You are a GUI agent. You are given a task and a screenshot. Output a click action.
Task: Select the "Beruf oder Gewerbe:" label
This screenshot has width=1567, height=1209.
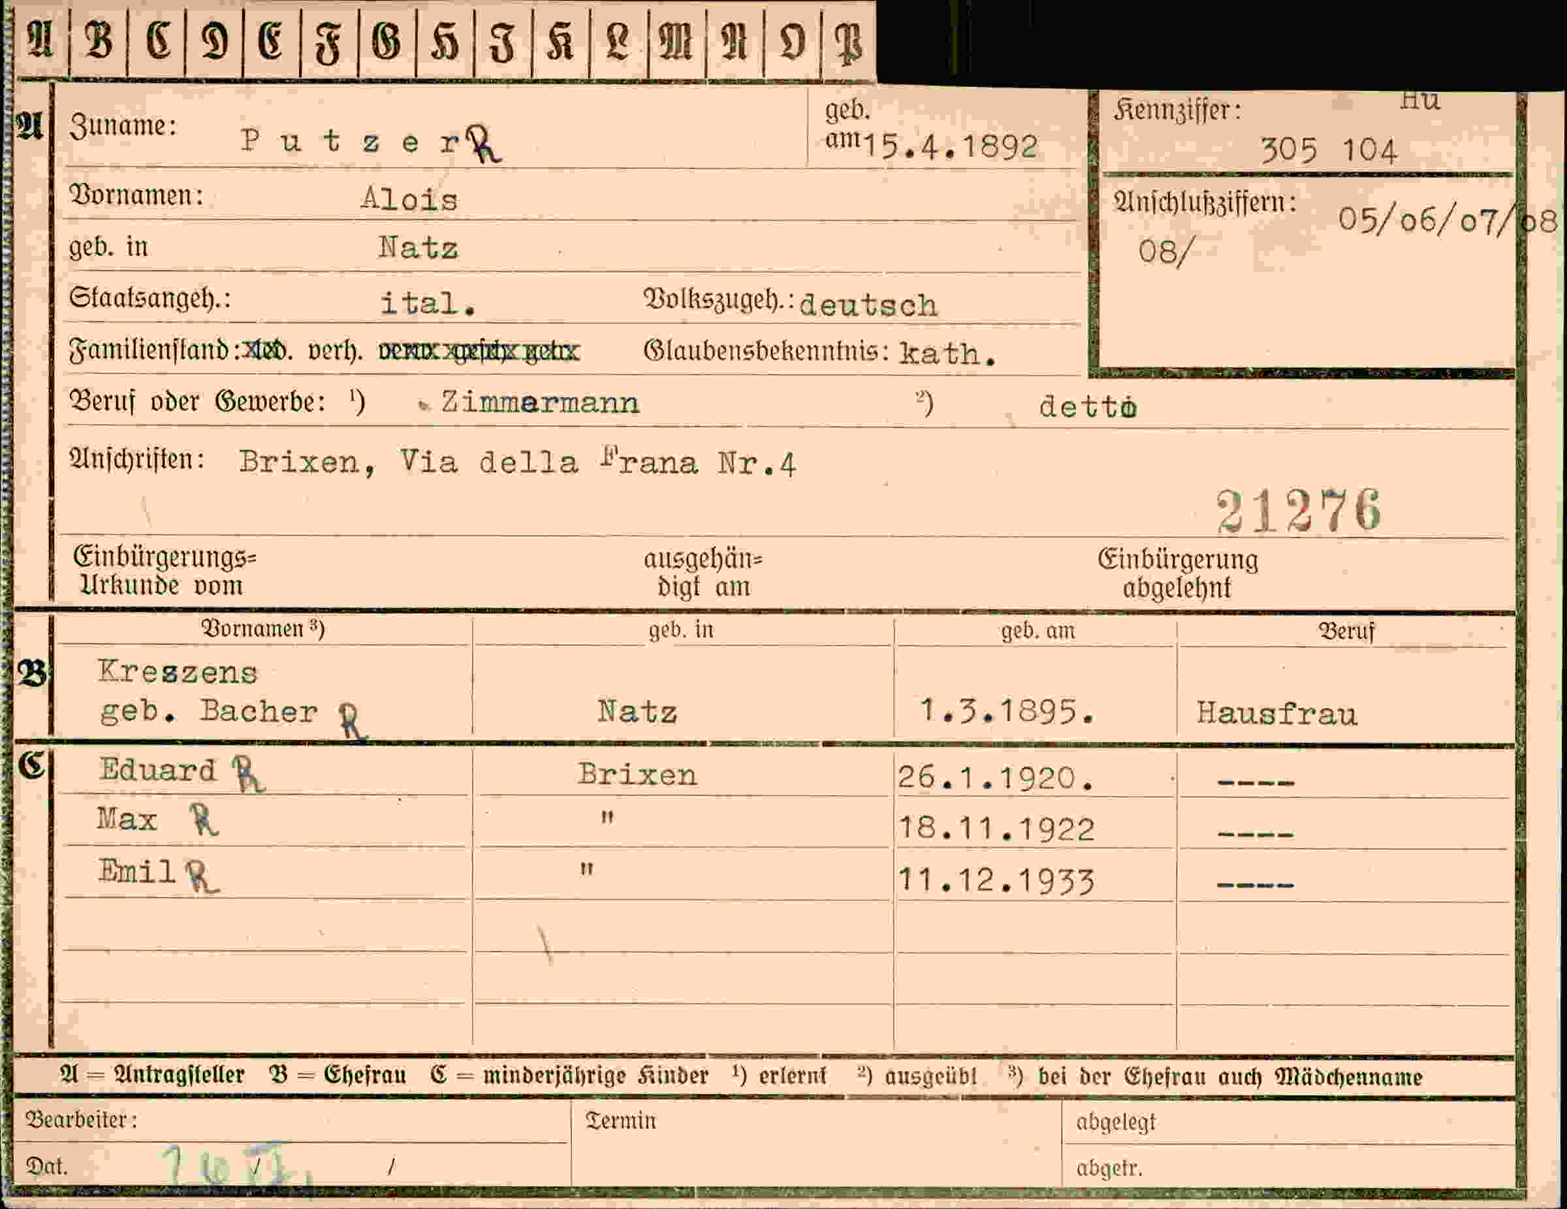point(198,401)
